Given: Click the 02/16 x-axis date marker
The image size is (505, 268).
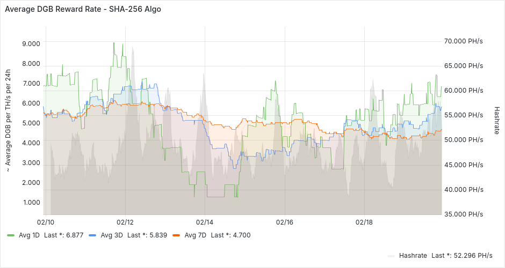Looking at the screenshot, I should pos(284,222).
